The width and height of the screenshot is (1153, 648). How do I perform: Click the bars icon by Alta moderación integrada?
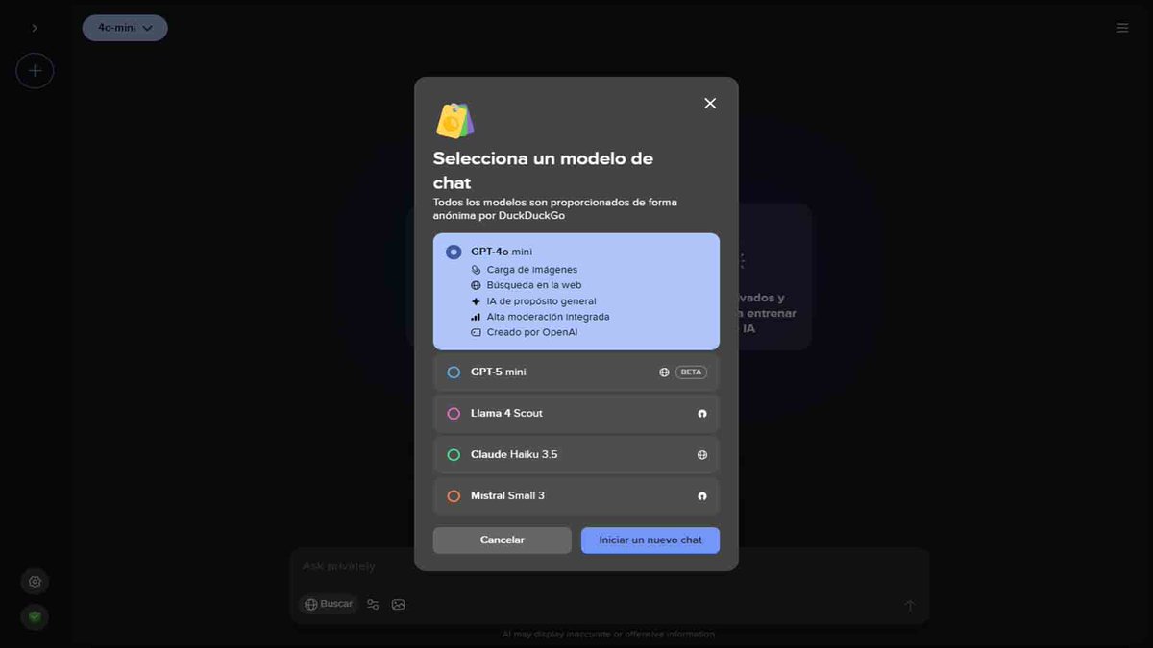click(x=476, y=317)
